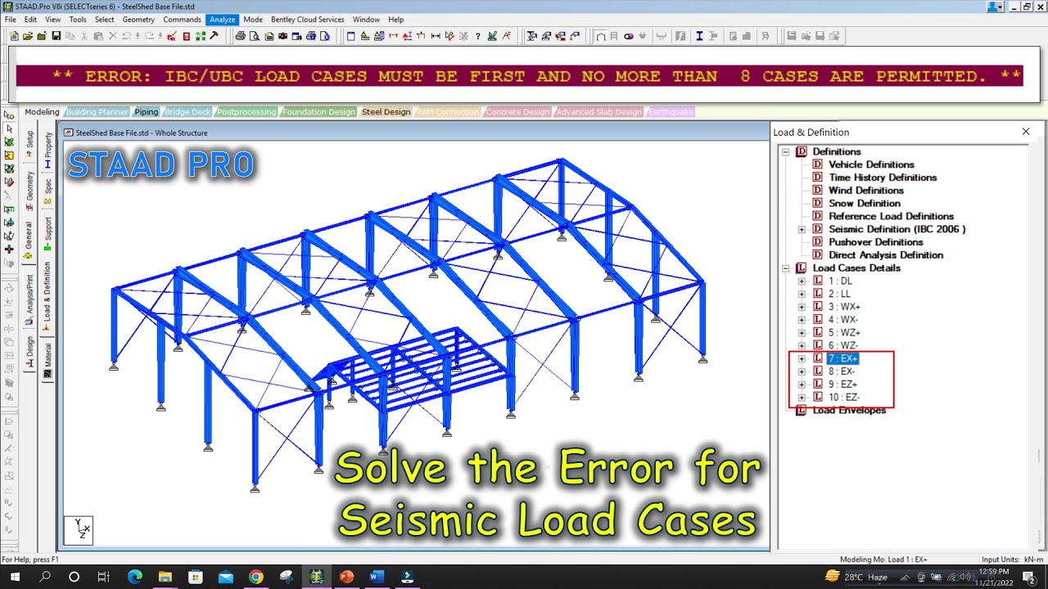Click the arch shape toolbar icon
Image resolution: width=1048 pixels, height=589 pixels.
point(601,36)
